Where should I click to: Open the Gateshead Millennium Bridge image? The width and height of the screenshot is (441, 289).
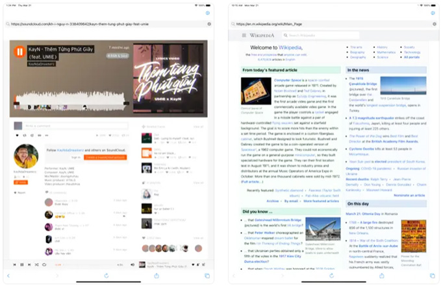[x=323, y=229]
